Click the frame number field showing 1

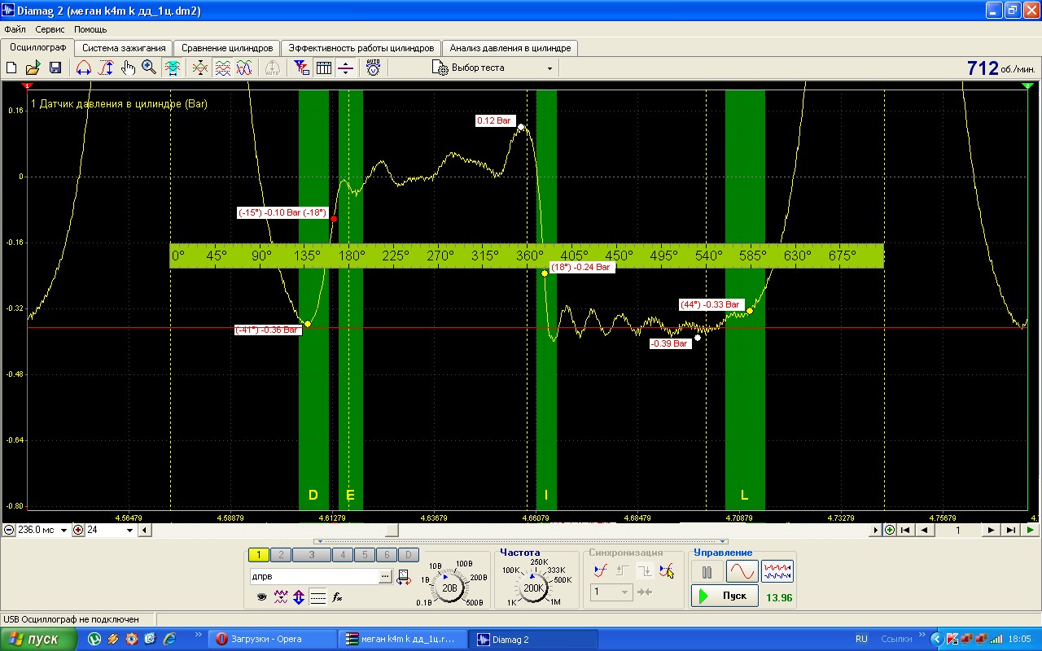click(957, 530)
